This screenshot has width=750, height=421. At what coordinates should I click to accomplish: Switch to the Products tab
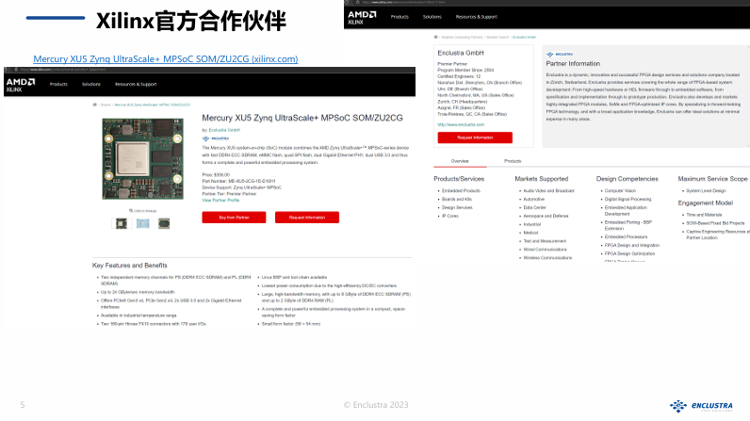click(513, 161)
